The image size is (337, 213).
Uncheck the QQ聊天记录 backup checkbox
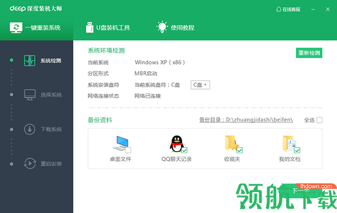[184, 150]
